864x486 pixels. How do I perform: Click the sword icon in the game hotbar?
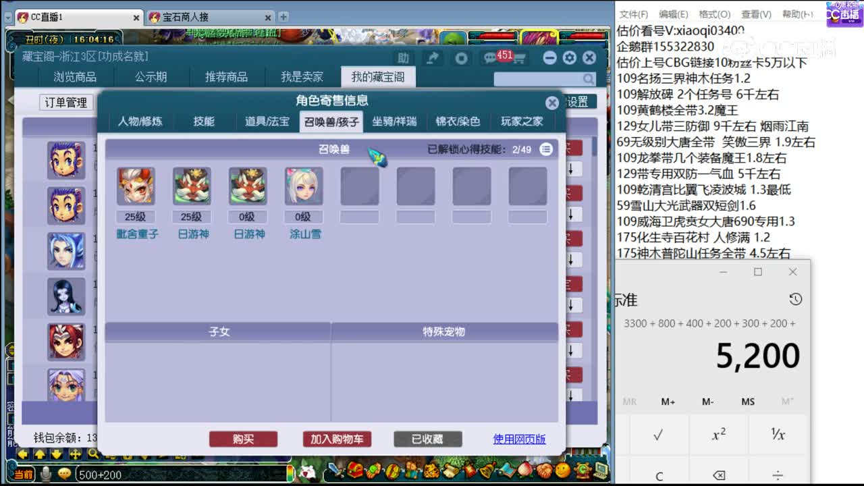tap(332, 471)
